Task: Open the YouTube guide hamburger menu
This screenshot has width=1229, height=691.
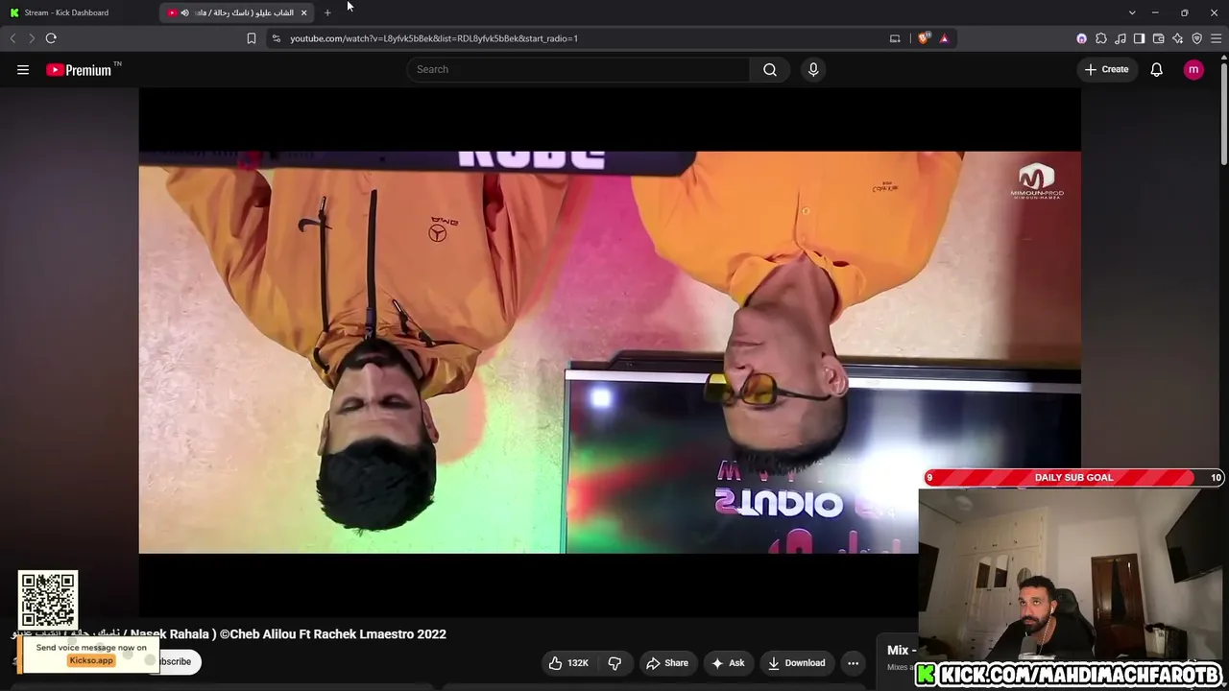Action: (x=23, y=69)
